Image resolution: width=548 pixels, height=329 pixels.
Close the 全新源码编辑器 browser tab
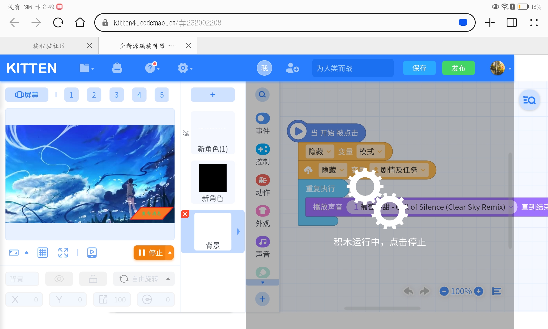coord(188,46)
